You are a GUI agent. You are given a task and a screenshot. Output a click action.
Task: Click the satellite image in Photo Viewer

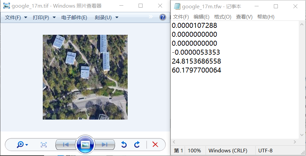(x=85, y=77)
